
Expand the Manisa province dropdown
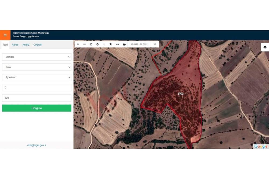(x=37, y=57)
